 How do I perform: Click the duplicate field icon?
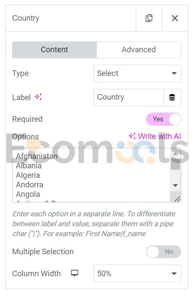point(149,18)
